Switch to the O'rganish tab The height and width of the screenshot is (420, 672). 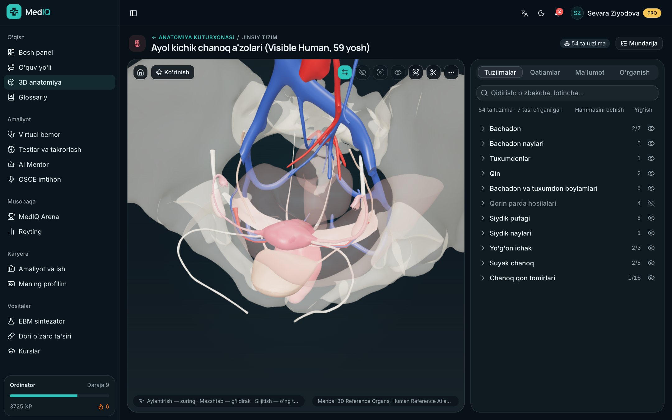click(634, 72)
